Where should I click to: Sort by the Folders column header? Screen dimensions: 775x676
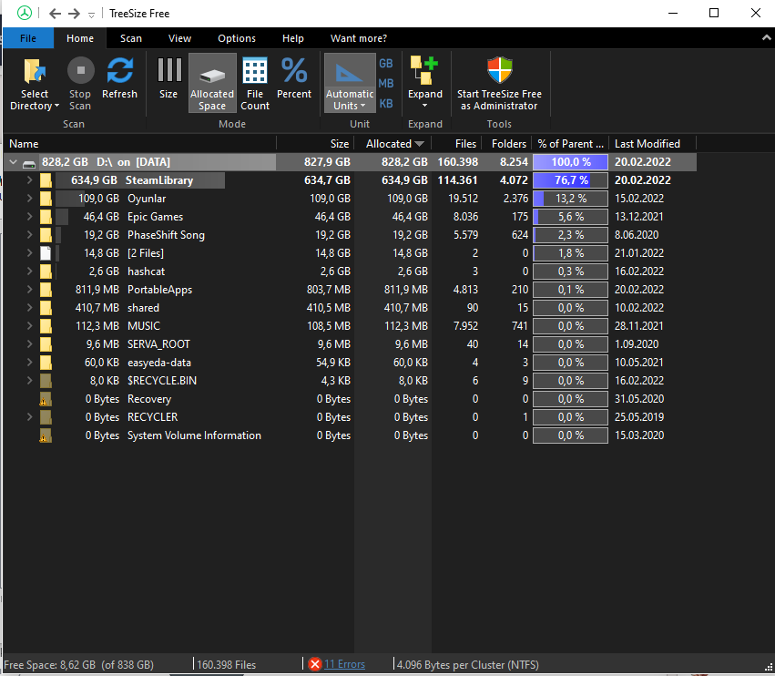(506, 144)
